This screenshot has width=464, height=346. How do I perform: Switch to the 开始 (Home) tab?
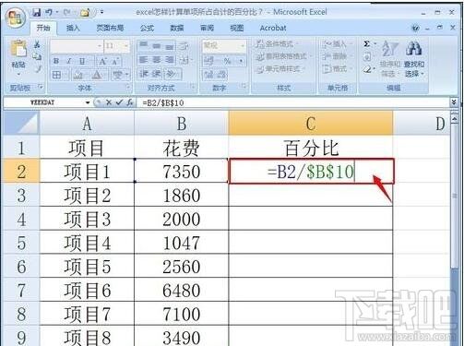click(43, 28)
